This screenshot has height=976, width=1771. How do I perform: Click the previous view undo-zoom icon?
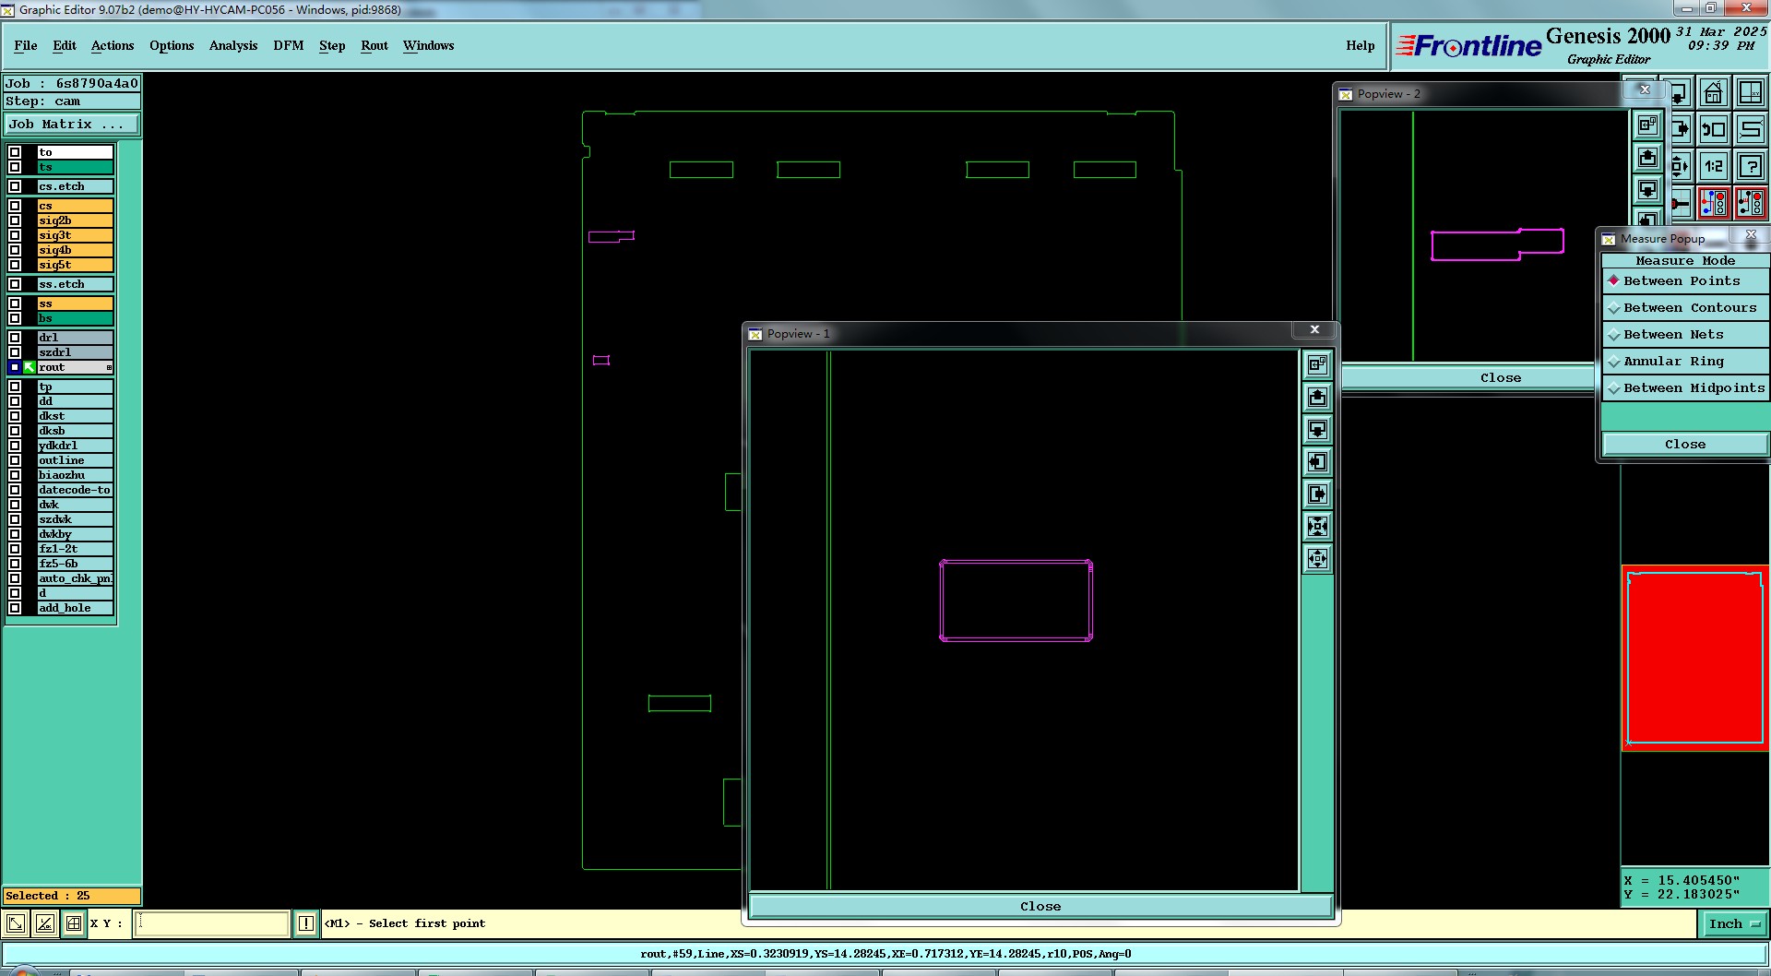tap(1714, 130)
